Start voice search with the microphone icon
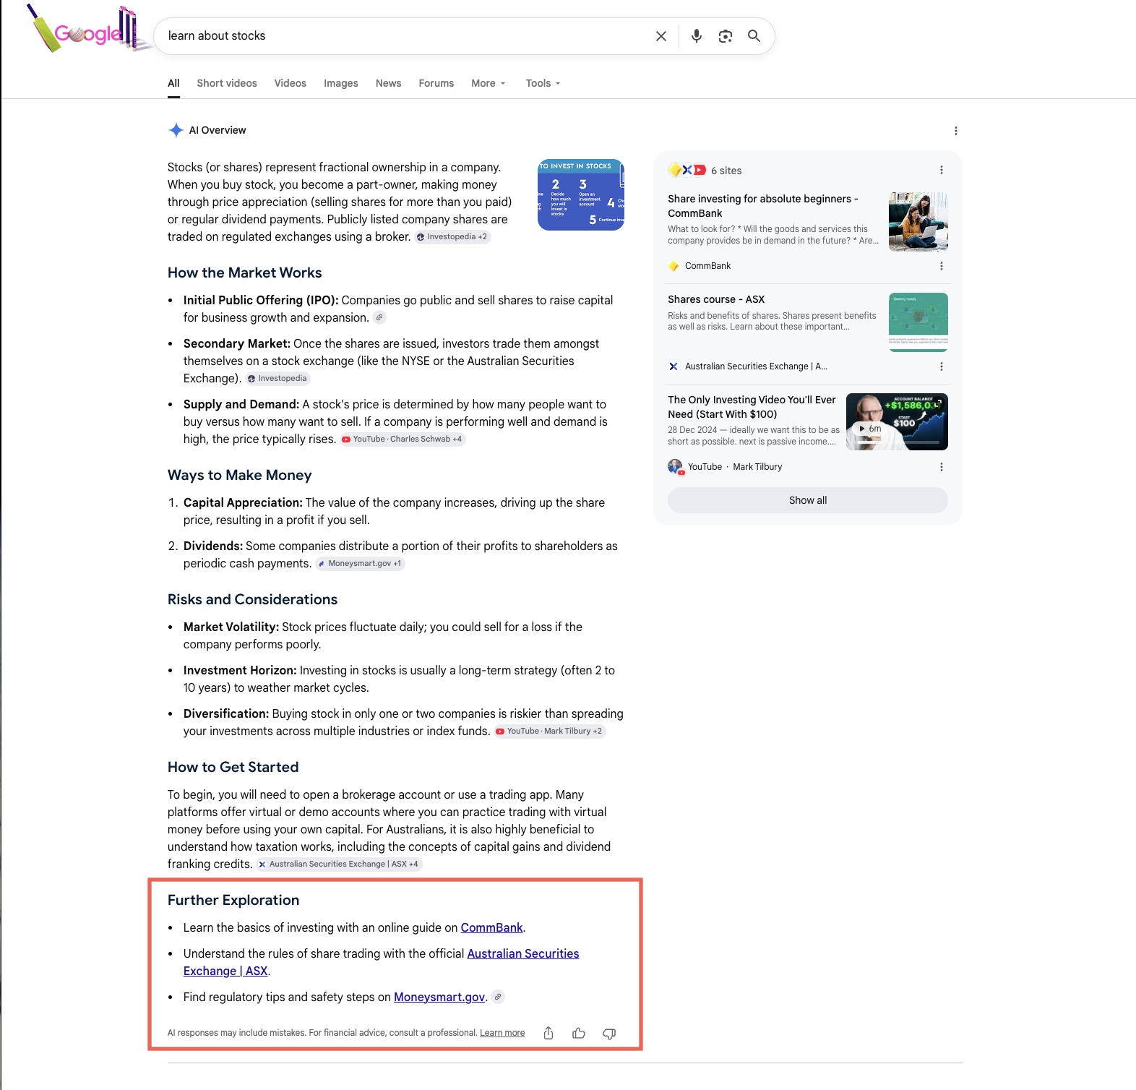This screenshot has width=1136, height=1090. 696,36
